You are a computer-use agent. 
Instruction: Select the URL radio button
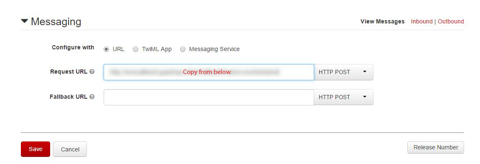click(x=106, y=49)
